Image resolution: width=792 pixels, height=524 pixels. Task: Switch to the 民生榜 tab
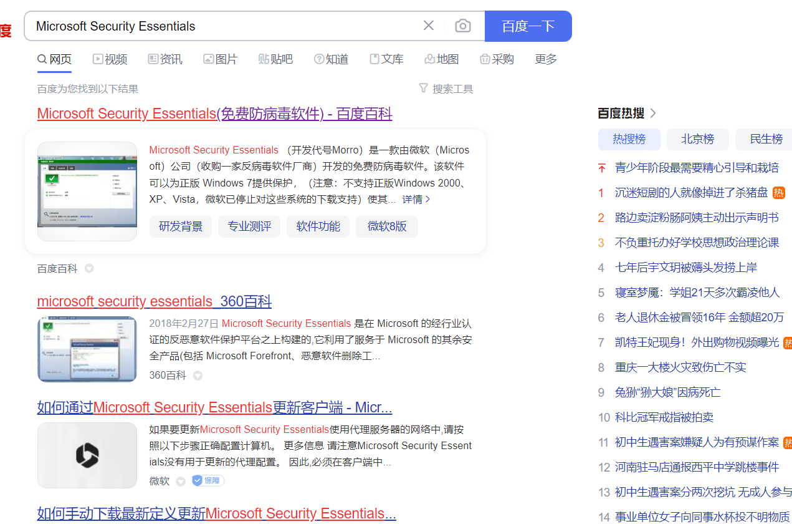764,139
